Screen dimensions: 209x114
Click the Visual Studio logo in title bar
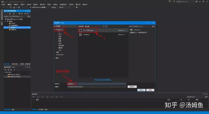pyautogui.click(x=2, y=2)
